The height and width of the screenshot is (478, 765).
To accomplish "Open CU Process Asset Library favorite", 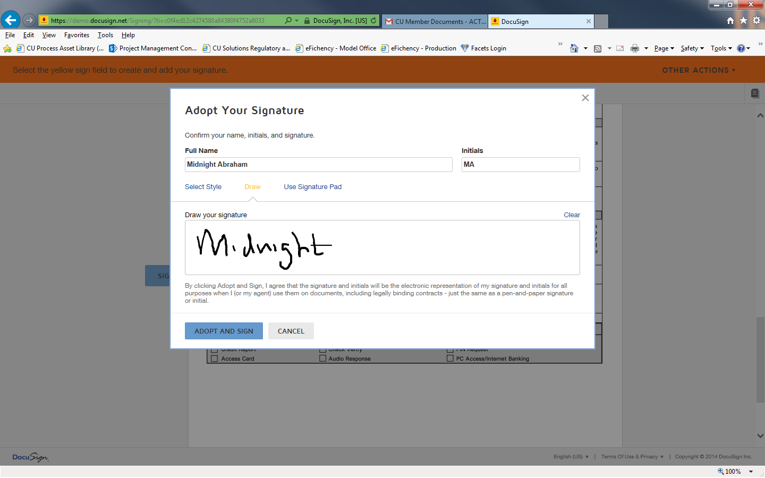I will click(x=60, y=48).
